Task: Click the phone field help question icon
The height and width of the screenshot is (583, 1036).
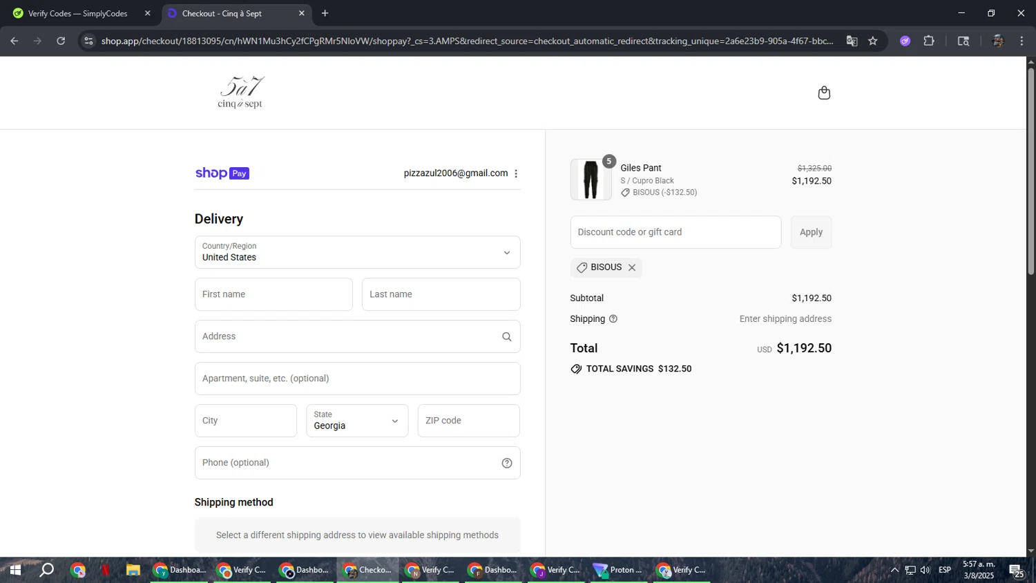Action: pos(506,463)
